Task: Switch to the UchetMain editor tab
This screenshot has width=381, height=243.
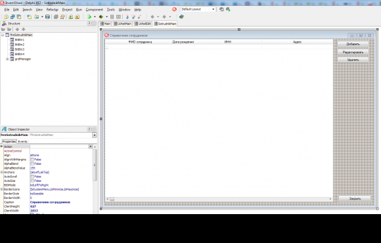Action: [123, 24]
